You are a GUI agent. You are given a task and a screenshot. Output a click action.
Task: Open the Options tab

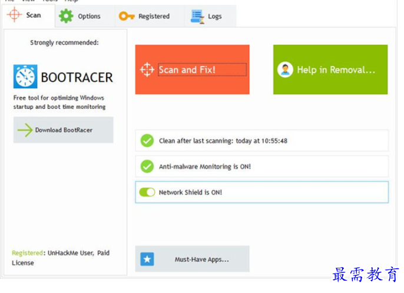[x=85, y=16]
